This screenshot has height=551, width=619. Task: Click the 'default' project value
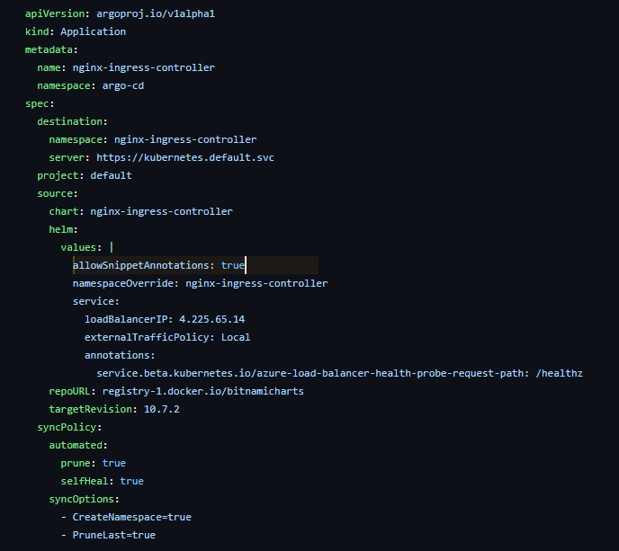(111, 175)
